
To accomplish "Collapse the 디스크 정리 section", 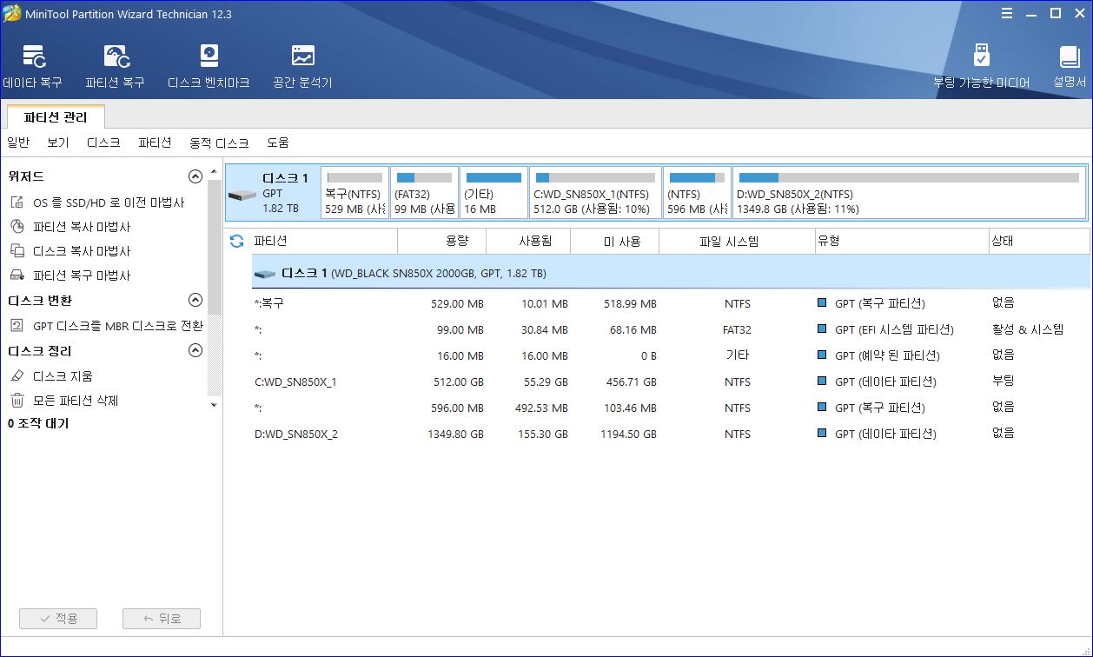I will pyautogui.click(x=195, y=350).
